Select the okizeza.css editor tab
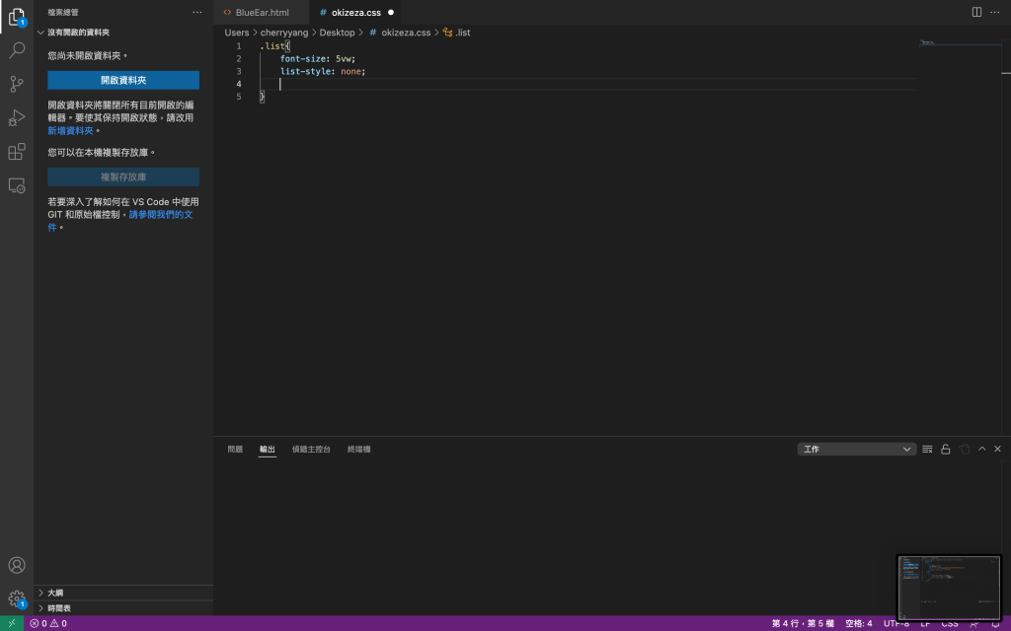This screenshot has width=1011, height=631. pos(355,12)
